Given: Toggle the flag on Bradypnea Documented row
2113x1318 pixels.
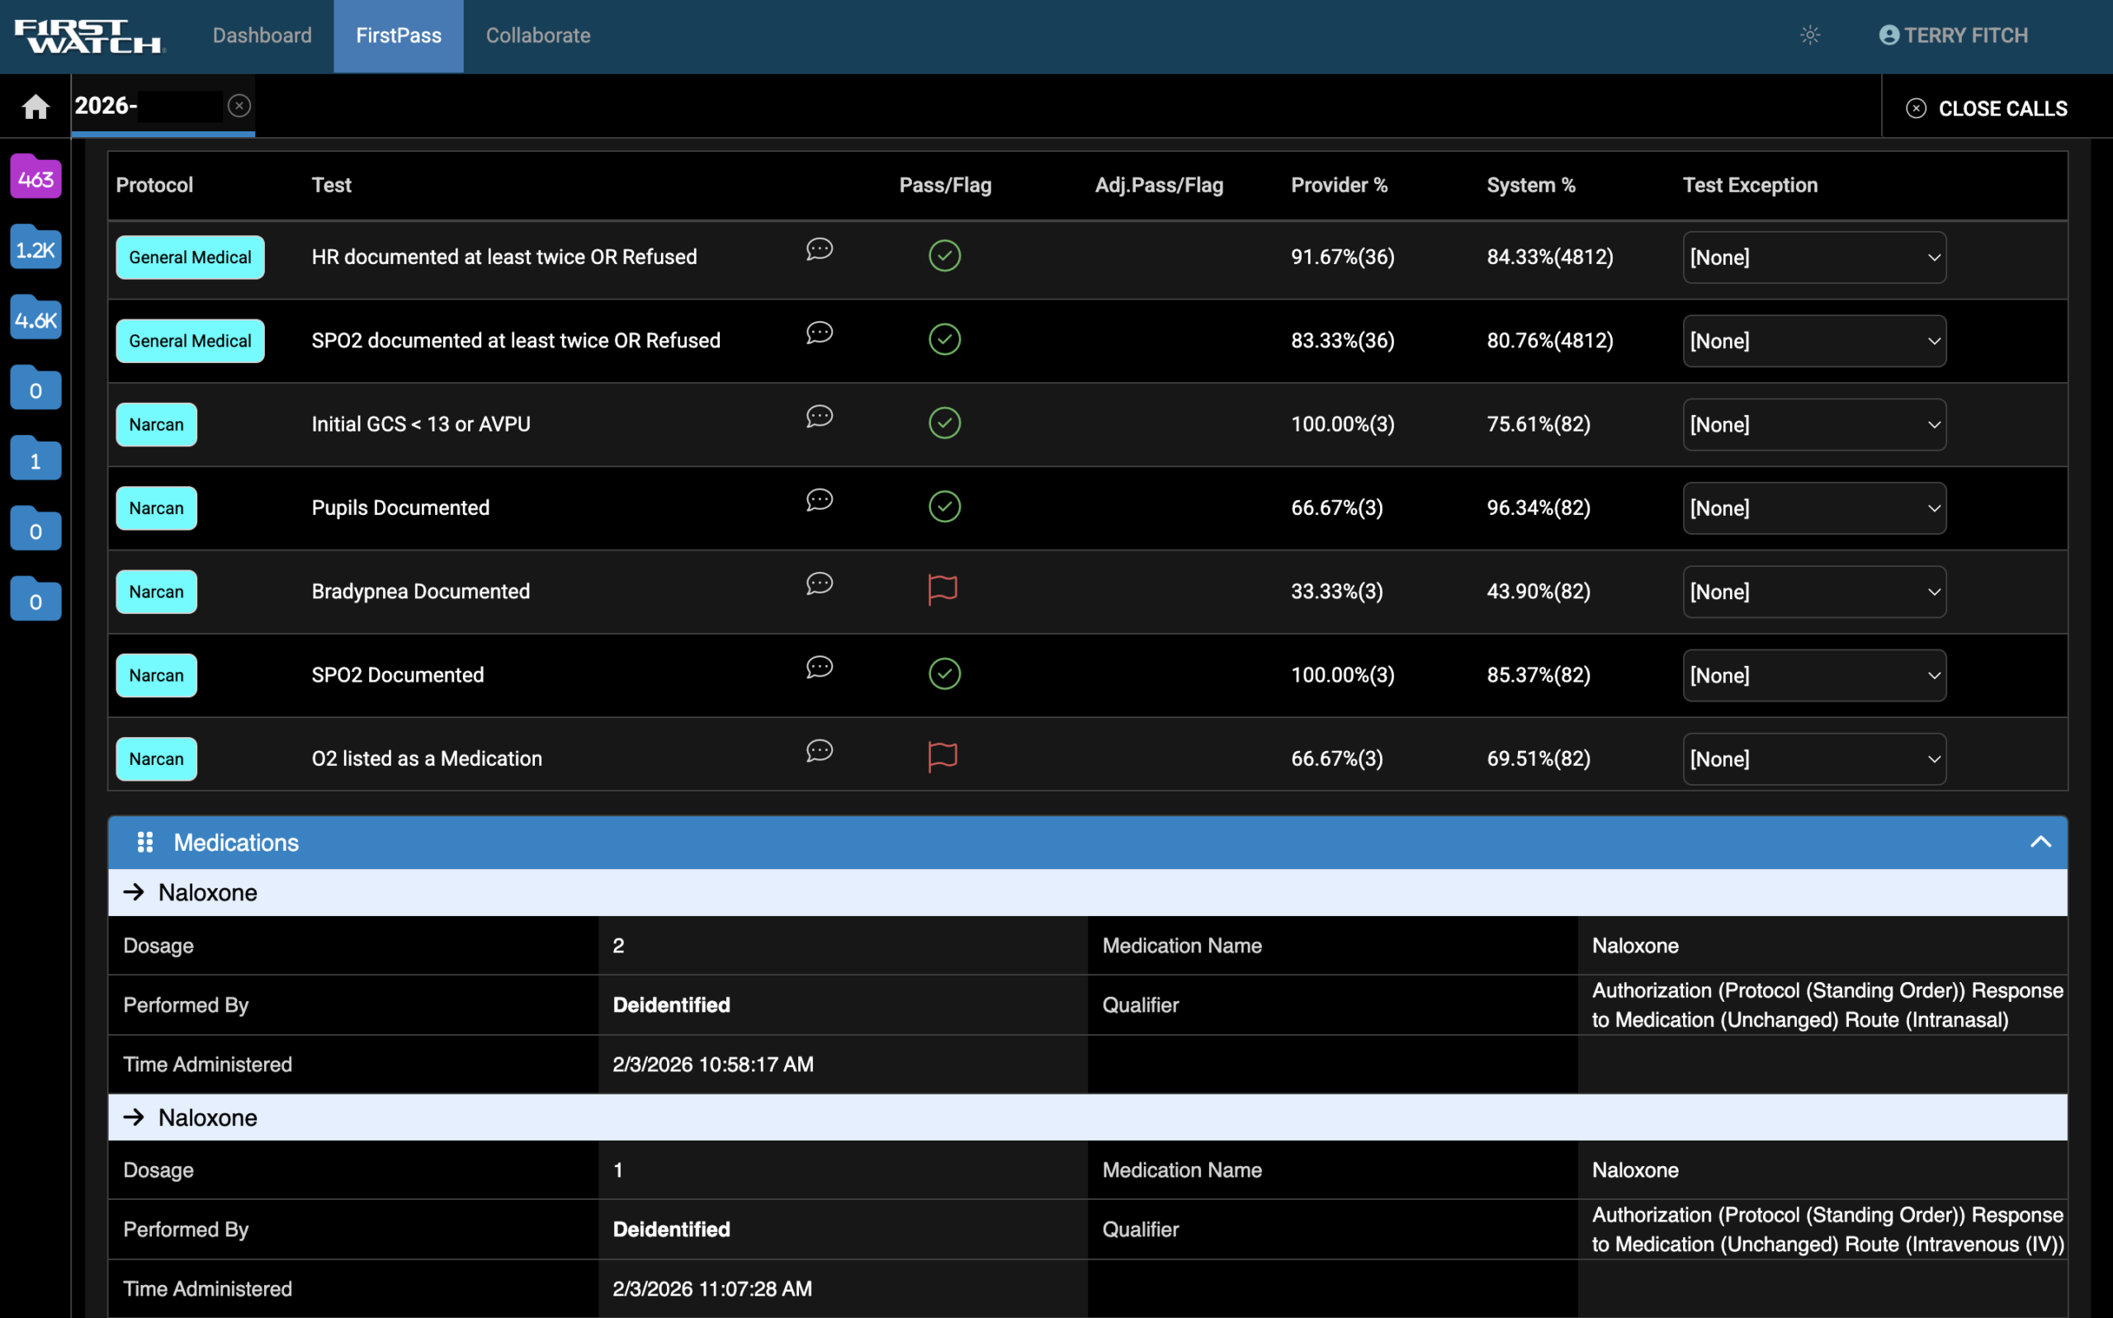Looking at the screenshot, I should [943, 588].
